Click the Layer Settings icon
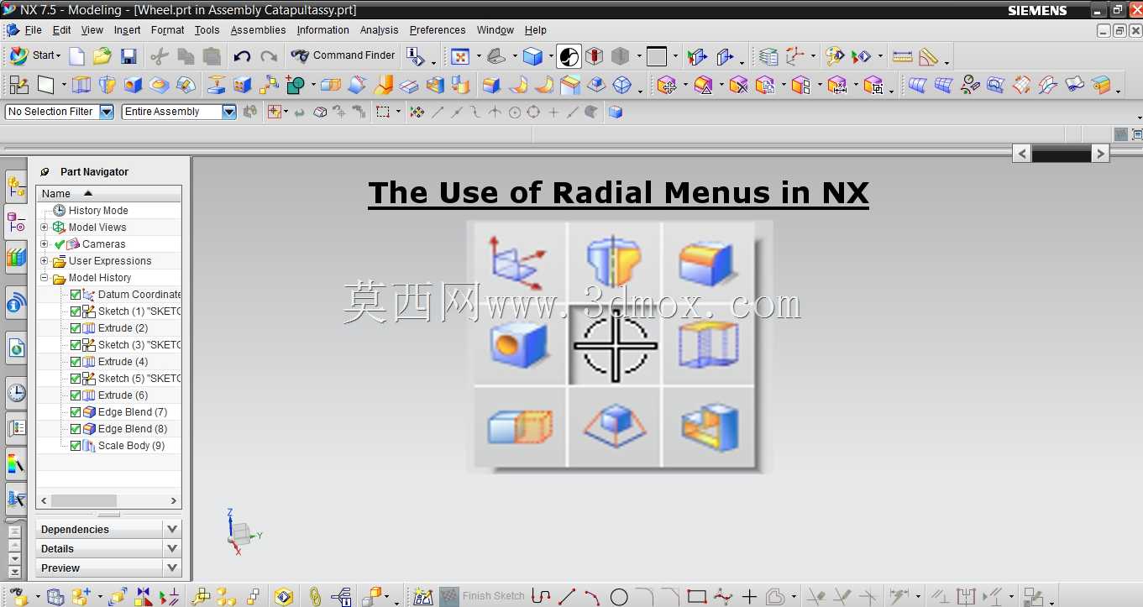Image resolution: width=1143 pixels, height=607 pixels. click(x=768, y=56)
